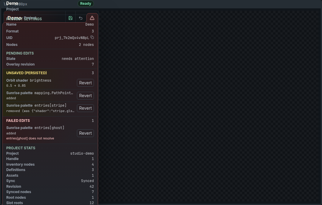
Task: Click the 'needs attention' state value
Action: pos(78,59)
